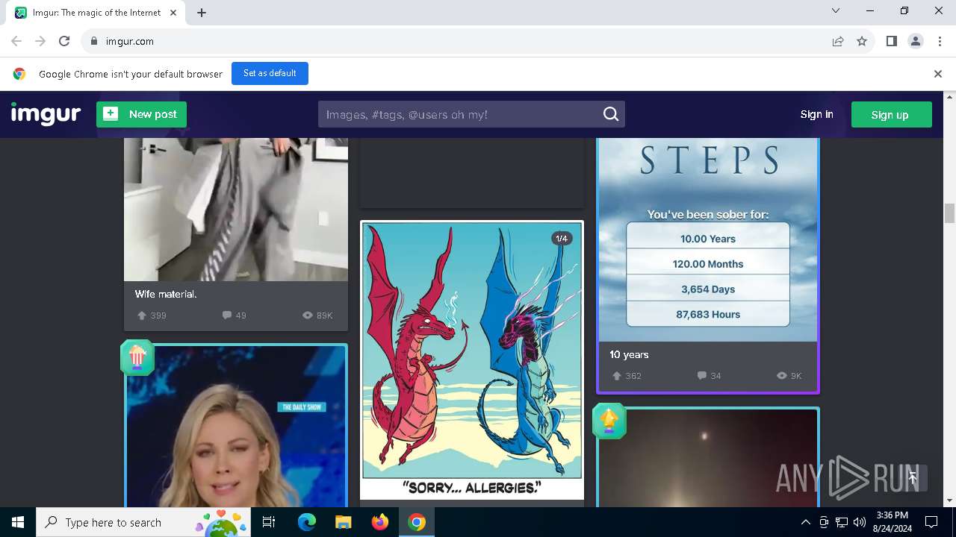Click views count 9K on 10 years
956x537 pixels.
point(789,376)
